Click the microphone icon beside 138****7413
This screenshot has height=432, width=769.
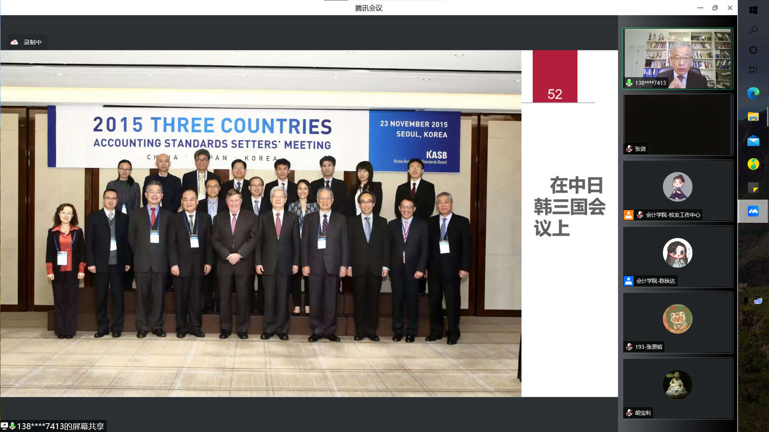[629, 83]
